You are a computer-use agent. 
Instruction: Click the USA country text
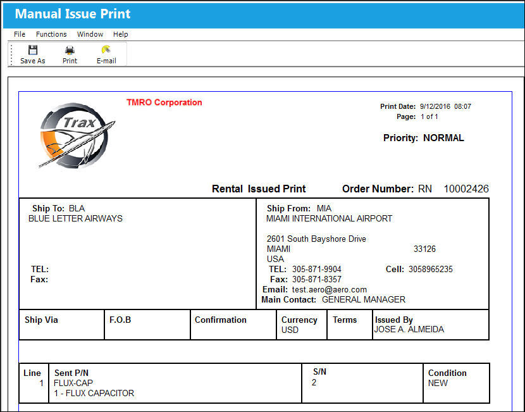pyautogui.click(x=275, y=259)
